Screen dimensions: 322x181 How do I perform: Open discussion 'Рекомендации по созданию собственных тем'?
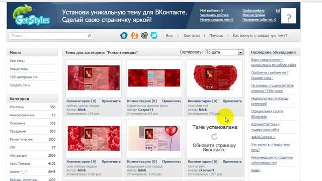click(272, 160)
